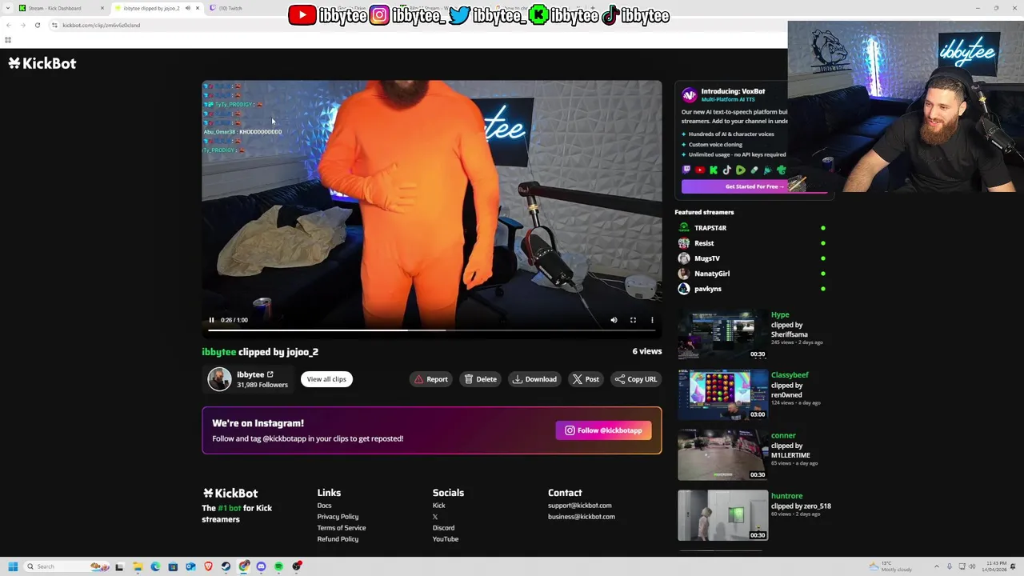Open Steam from the taskbar
The width and height of the screenshot is (1024, 576).
[226, 566]
